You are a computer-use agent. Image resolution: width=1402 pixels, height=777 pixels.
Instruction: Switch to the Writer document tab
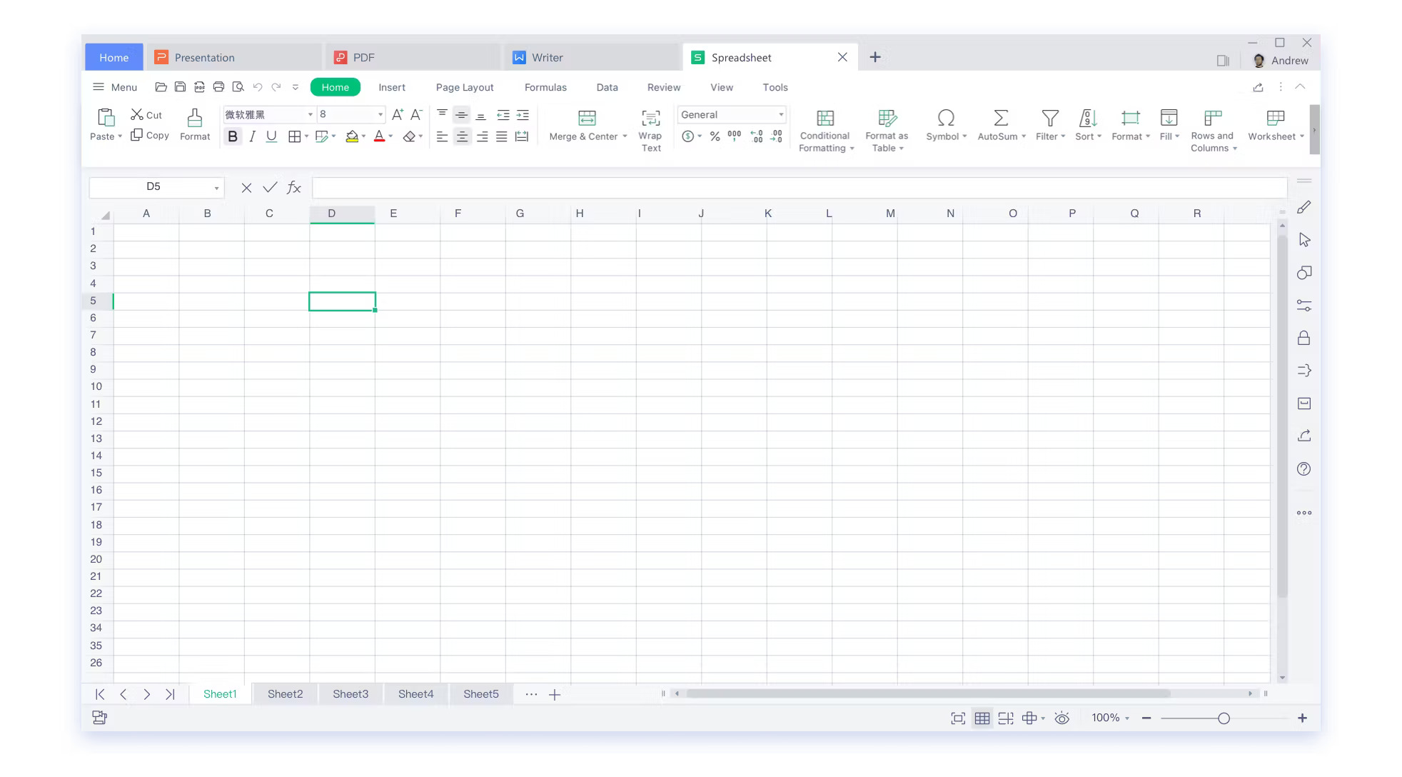click(592, 57)
